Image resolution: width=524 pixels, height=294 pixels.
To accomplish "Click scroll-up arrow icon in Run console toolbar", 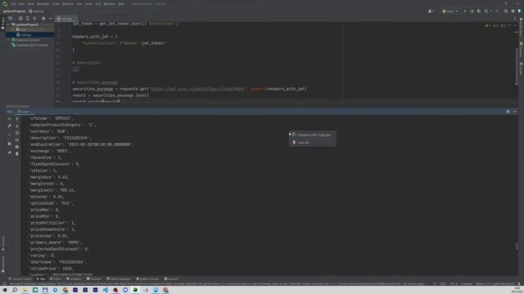I will (17, 119).
